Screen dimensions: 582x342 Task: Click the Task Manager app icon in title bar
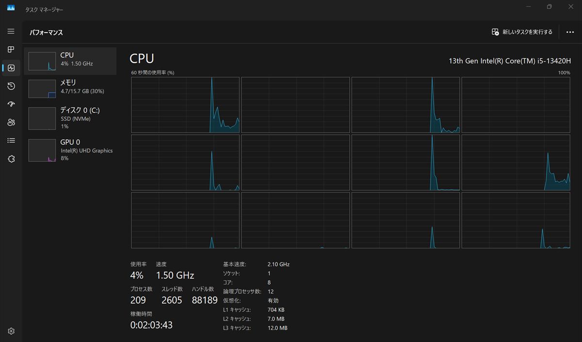[11, 7]
